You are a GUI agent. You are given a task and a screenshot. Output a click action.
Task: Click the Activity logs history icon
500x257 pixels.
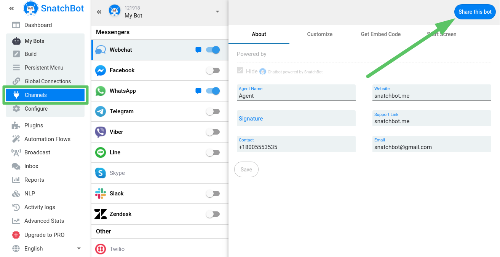(x=16, y=207)
